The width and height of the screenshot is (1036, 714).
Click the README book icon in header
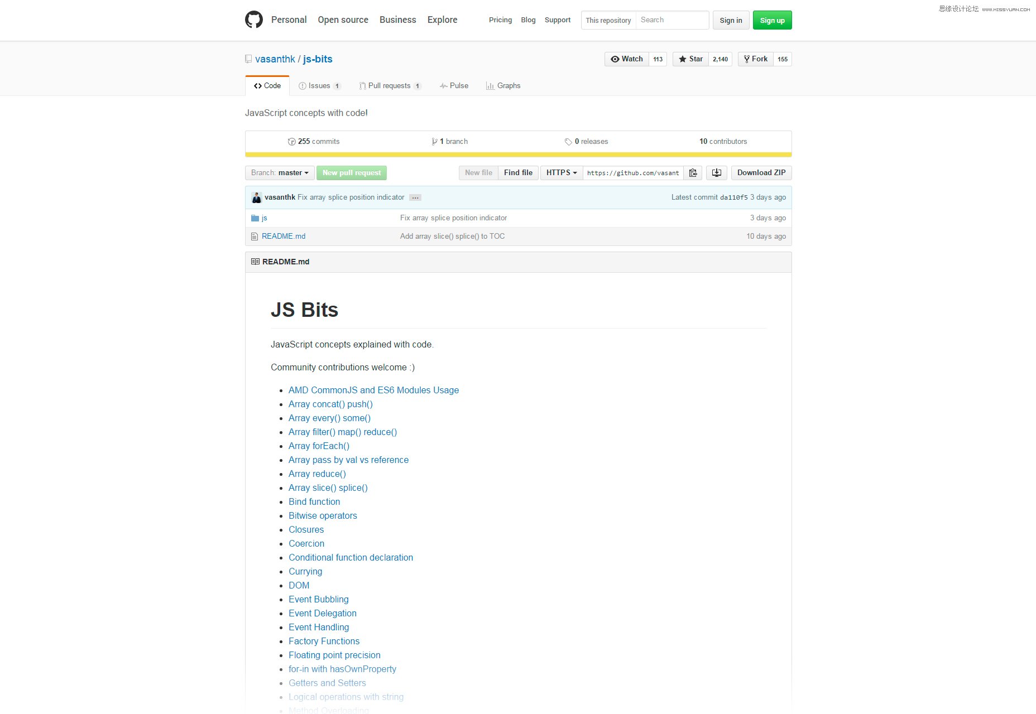point(255,262)
